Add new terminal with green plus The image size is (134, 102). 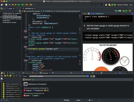33,80
